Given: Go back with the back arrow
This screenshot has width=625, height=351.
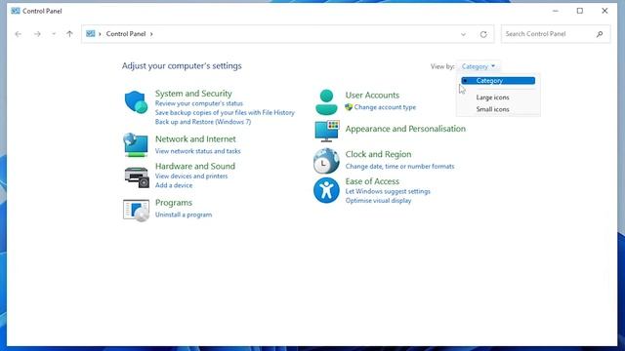Looking at the screenshot, I should (x=18, y=34).
